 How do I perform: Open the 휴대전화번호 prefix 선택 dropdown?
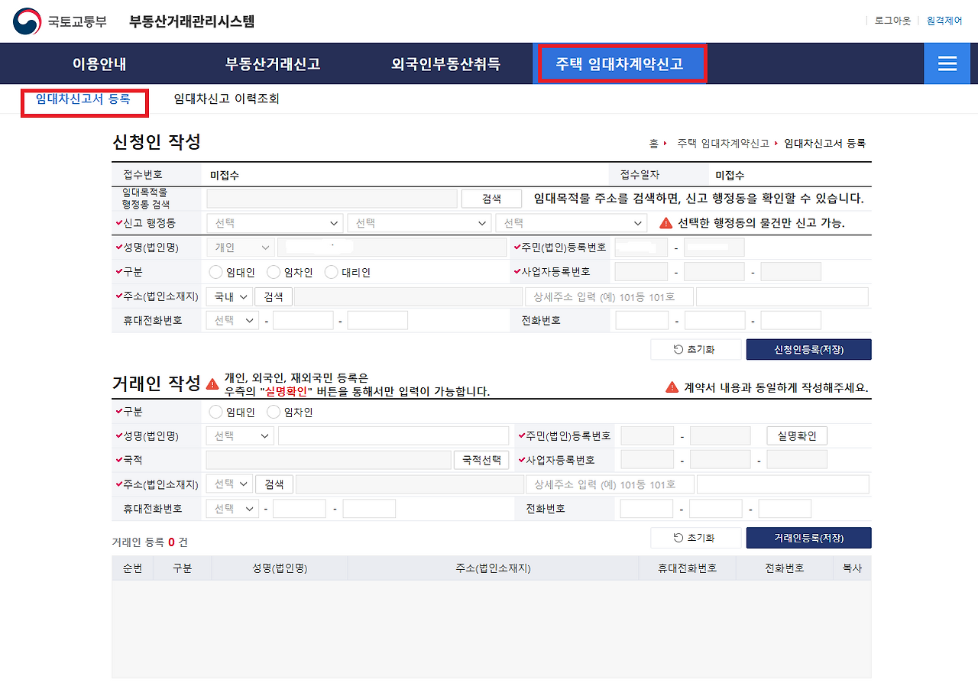click(x=232, y=319)
